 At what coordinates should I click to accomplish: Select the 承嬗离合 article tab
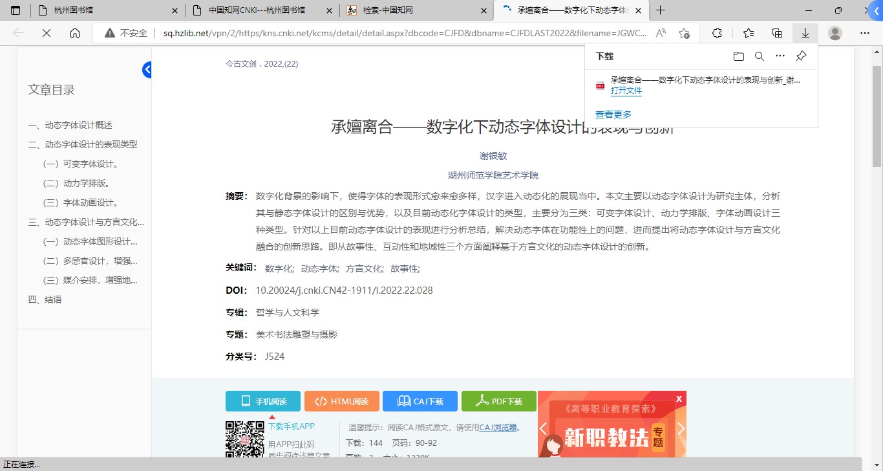point(571,10)
